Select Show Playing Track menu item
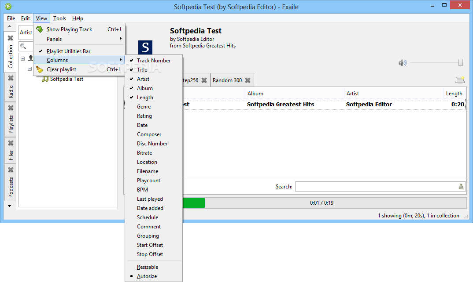The image size is (473, 282). click(x=79, y=29)
